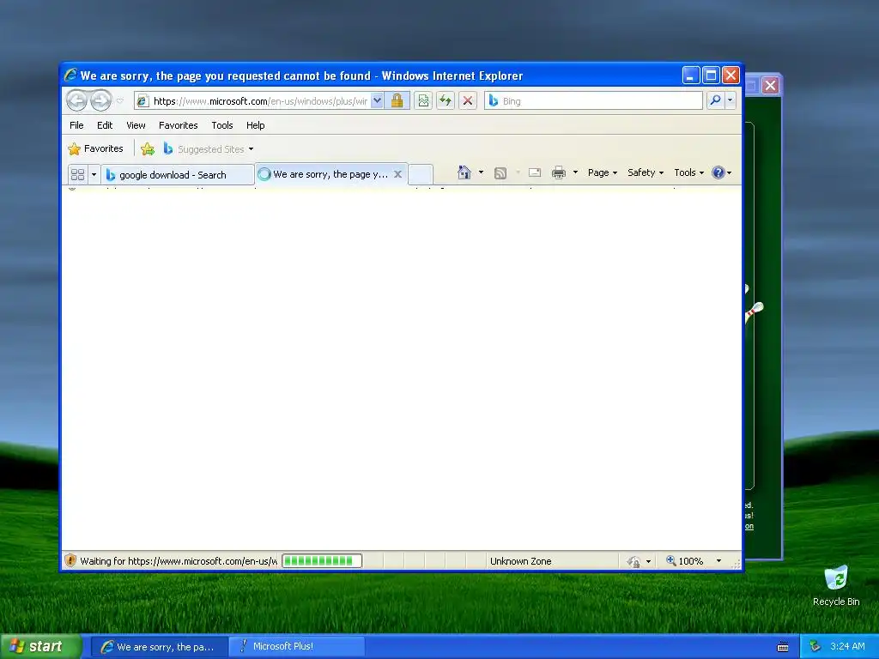Viewport: 879px width, 659px height.
Task: Click the status bar privacy/protected mode icon
Action: click(633, 561)
